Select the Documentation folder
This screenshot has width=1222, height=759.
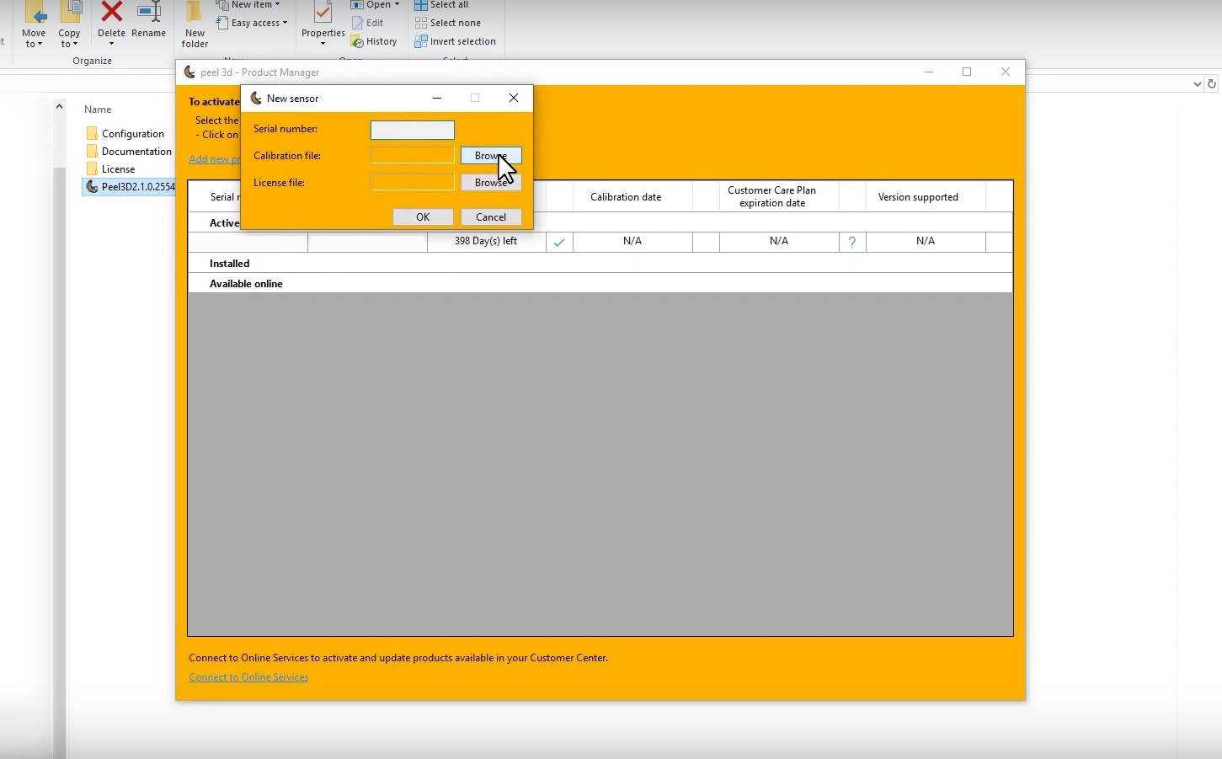point(136,152)
